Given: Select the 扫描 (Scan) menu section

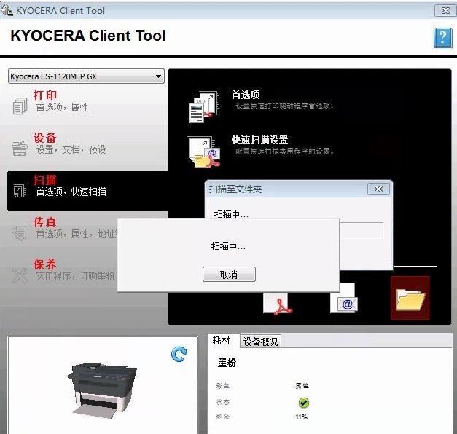Looking at the screenshot, I should 87,191.
